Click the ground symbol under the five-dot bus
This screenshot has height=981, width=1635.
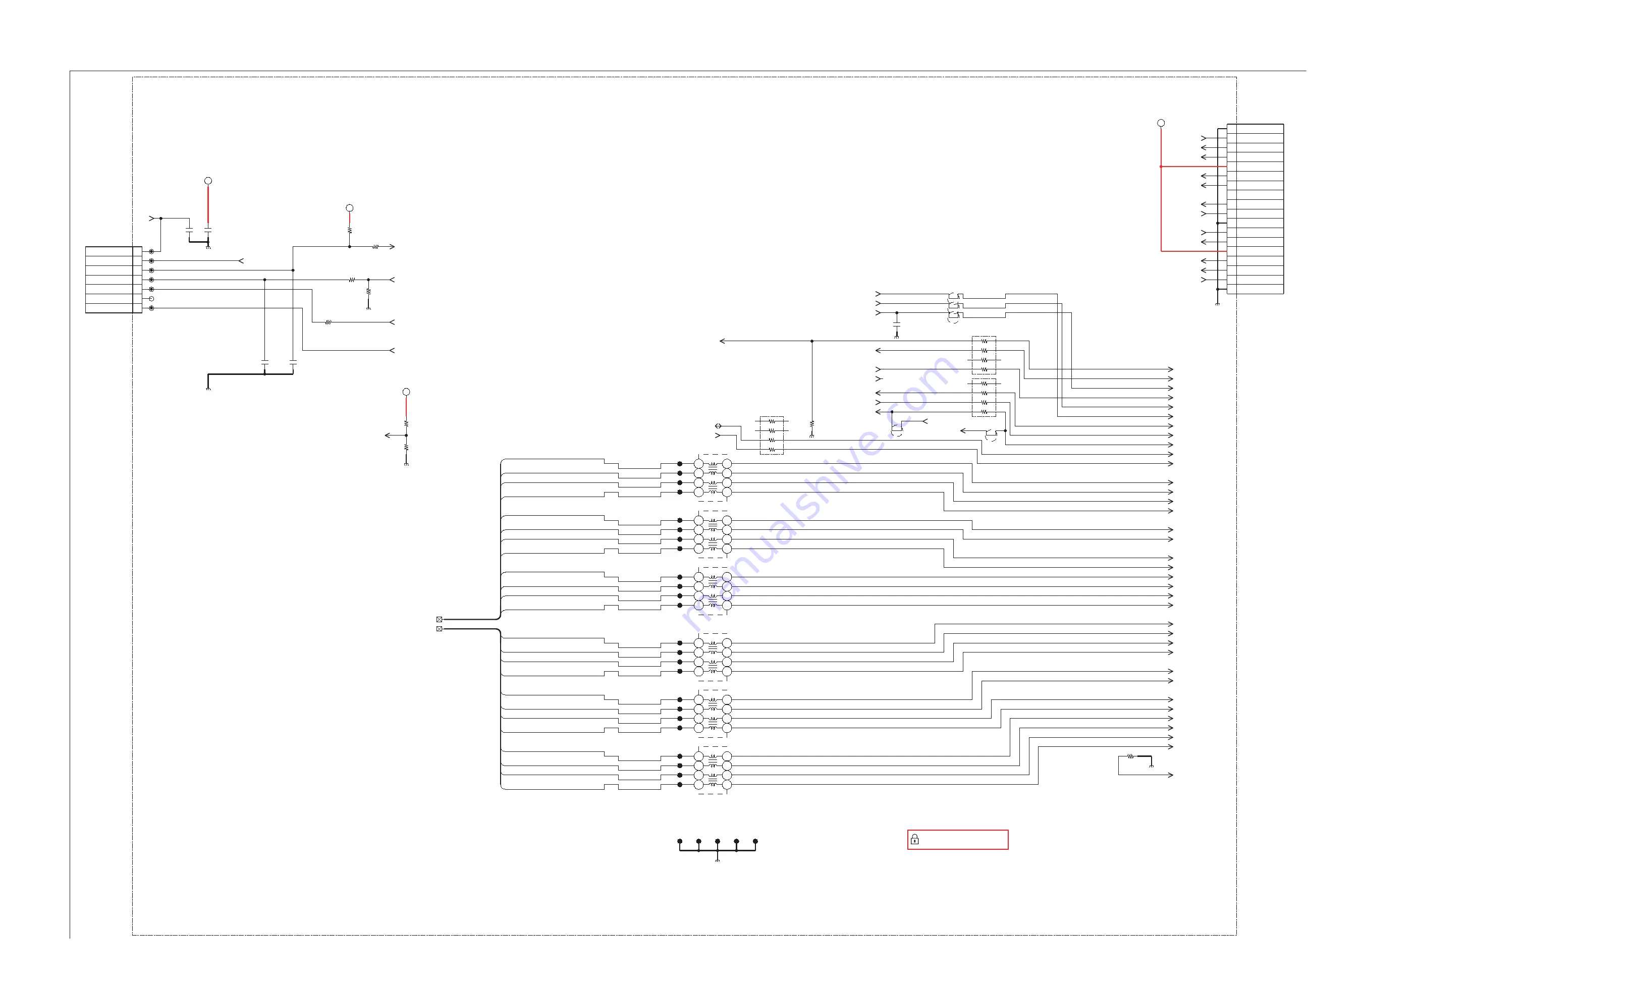tap(718, 860)
